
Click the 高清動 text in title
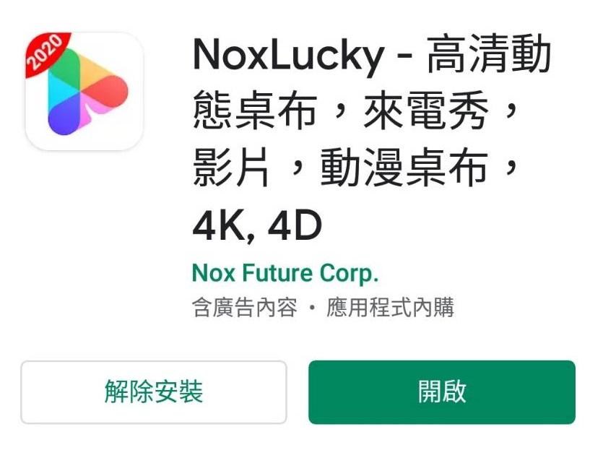[489, 54]
